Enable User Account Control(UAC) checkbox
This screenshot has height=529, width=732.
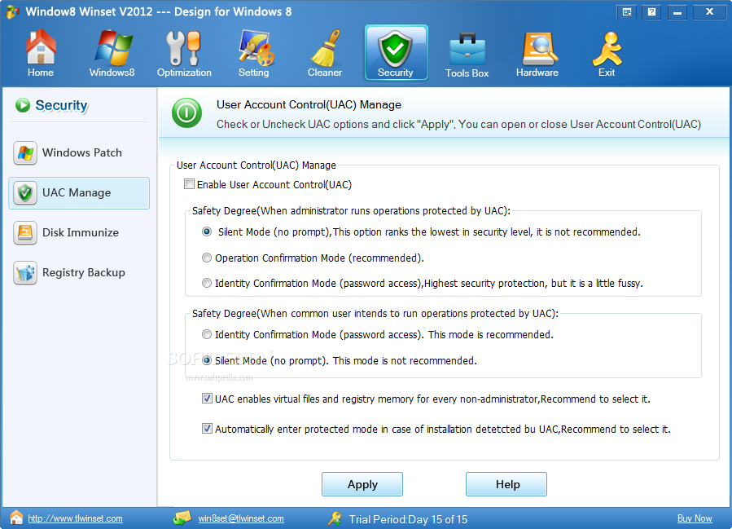189,184
